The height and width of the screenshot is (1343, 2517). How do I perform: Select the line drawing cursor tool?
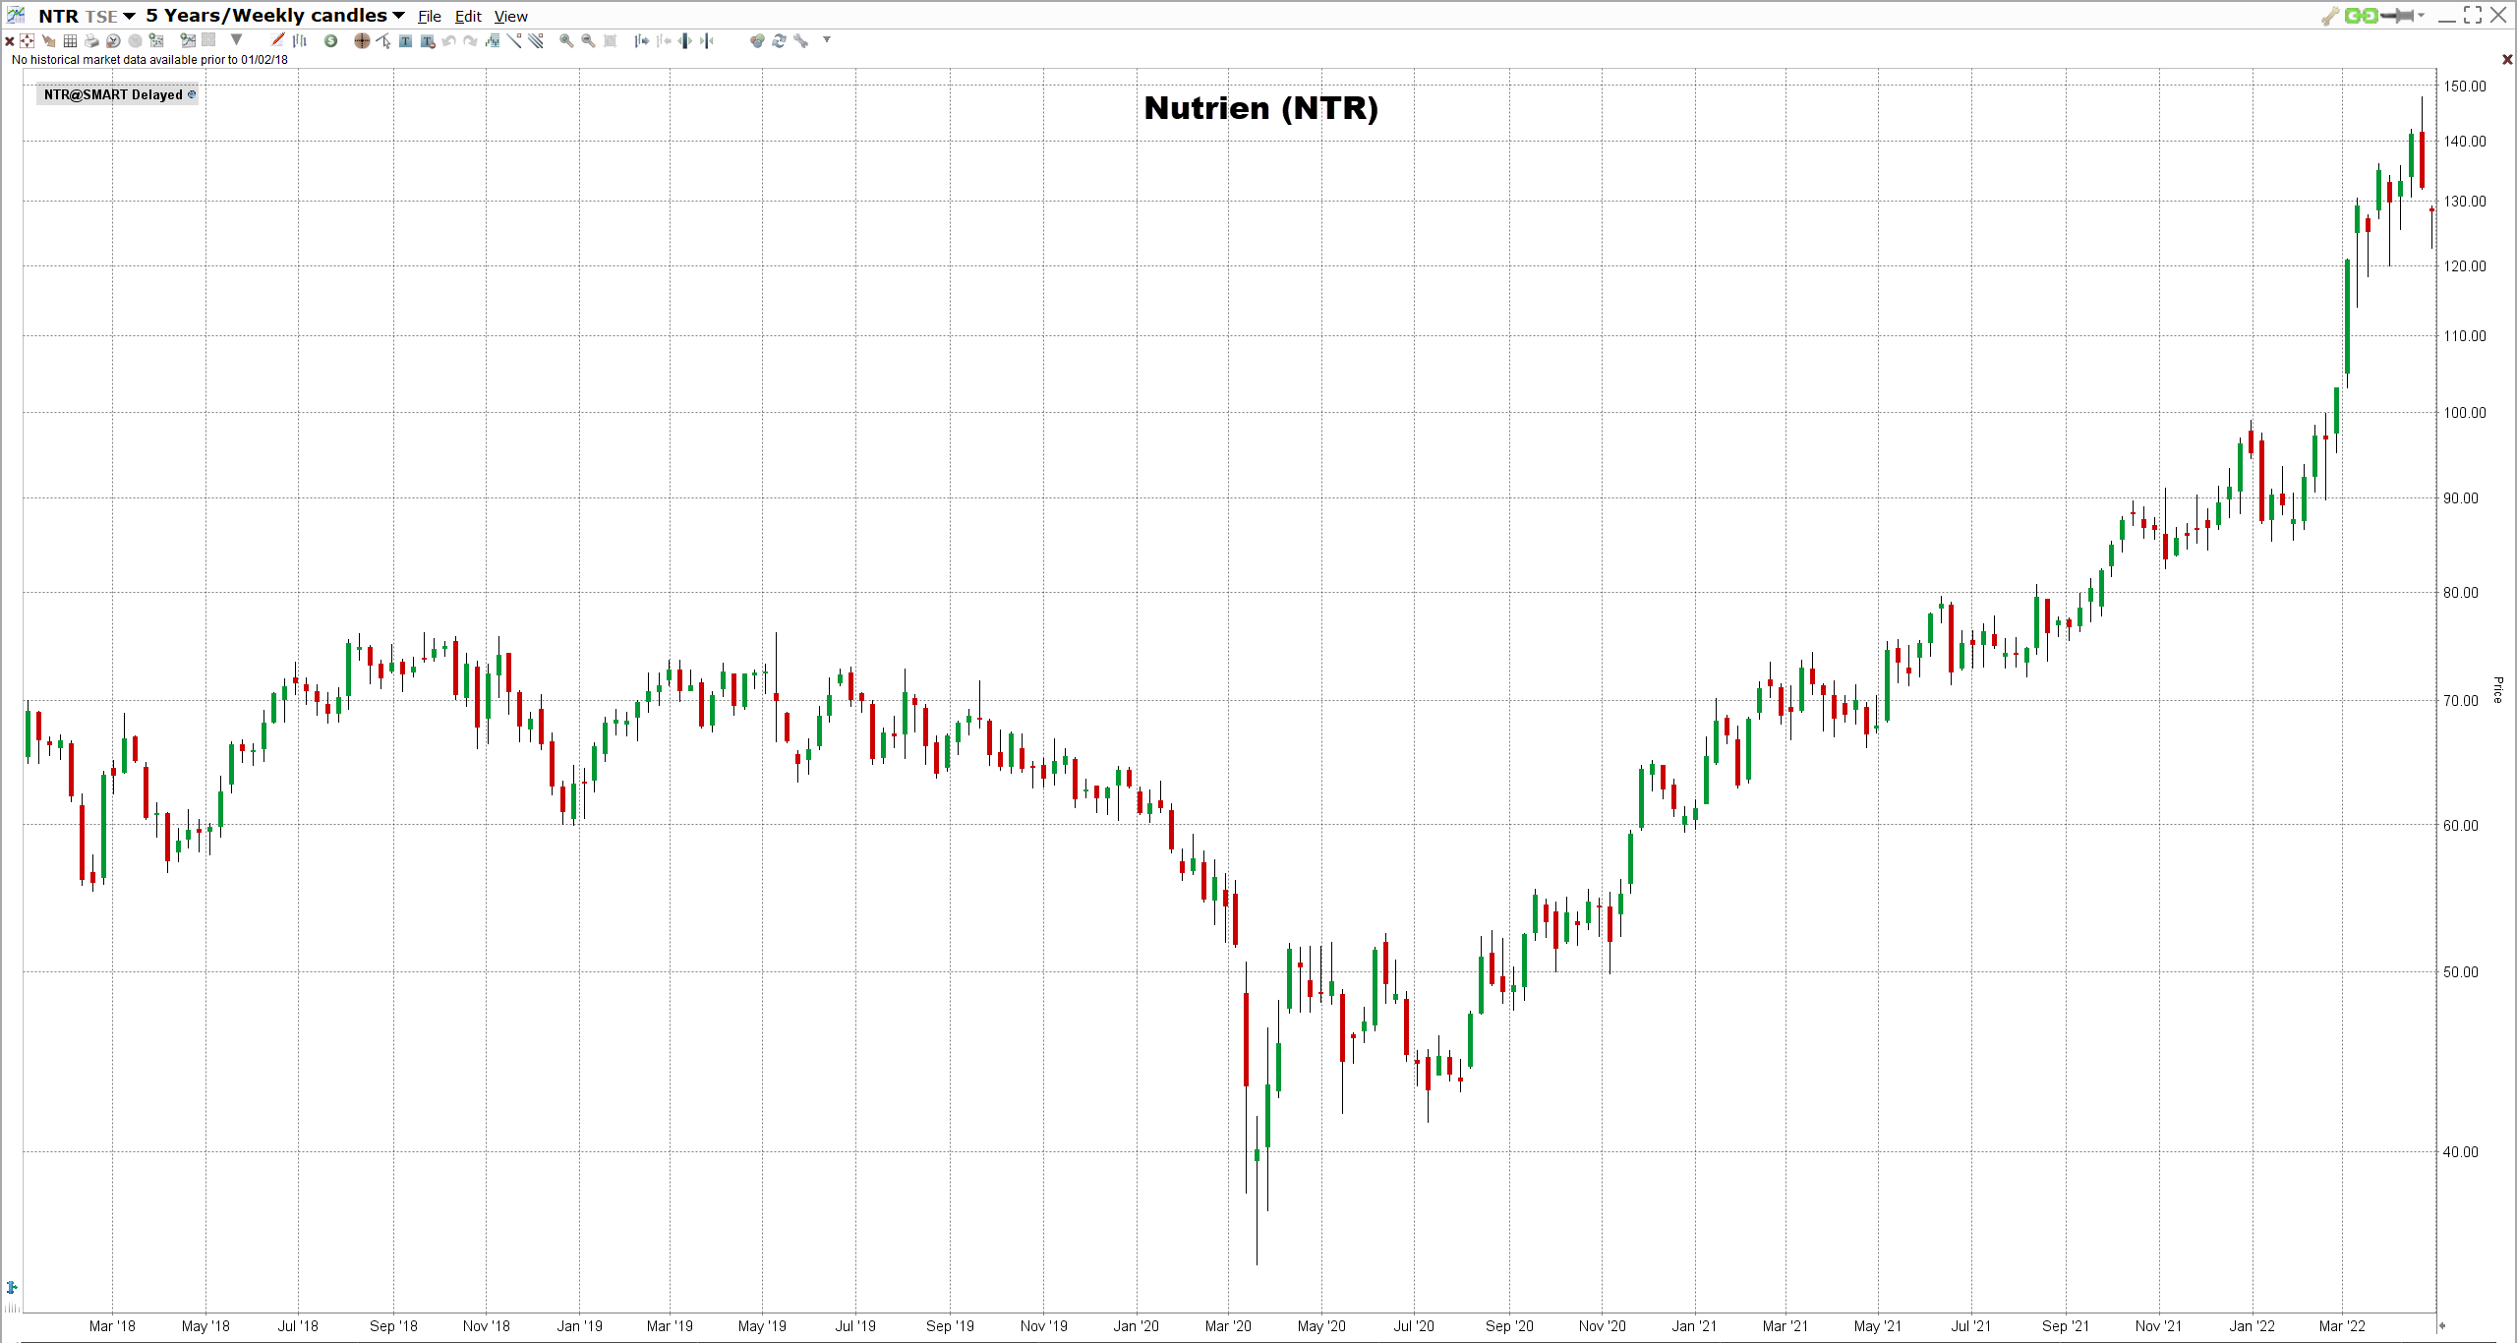pyautogui.click(x=383, y=41)
